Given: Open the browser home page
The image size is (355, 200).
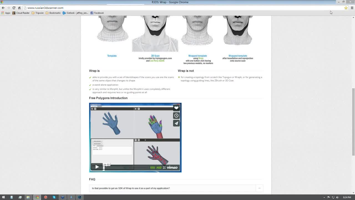Looking at the screenshot, I should 19,8.
